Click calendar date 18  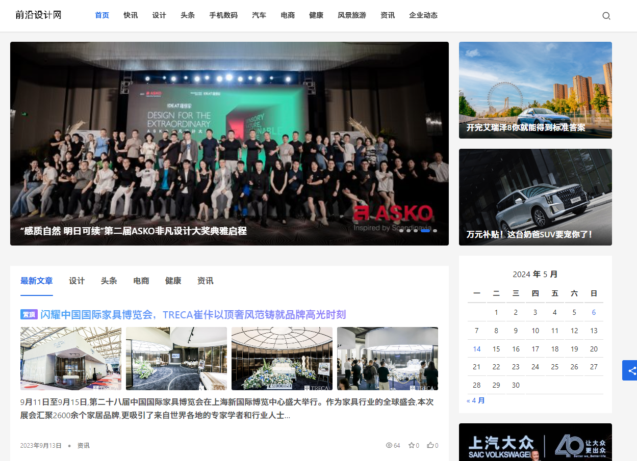(x=555, y=349)
